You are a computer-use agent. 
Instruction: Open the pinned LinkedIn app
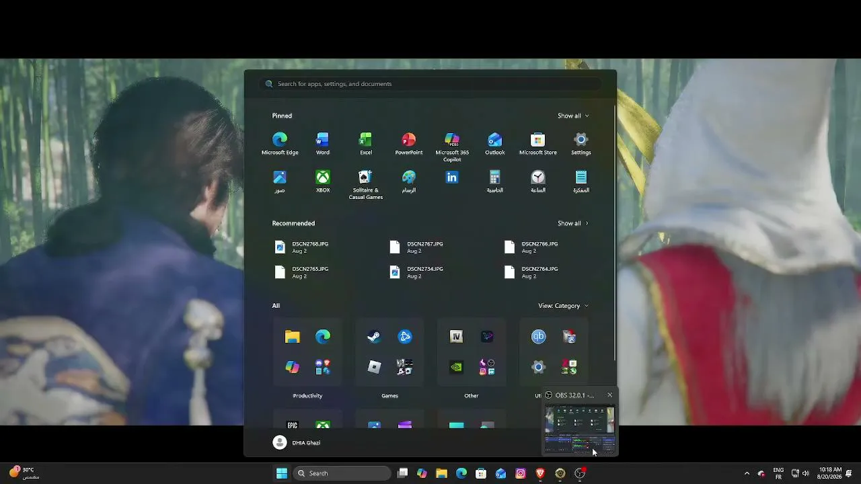point(452,178)
